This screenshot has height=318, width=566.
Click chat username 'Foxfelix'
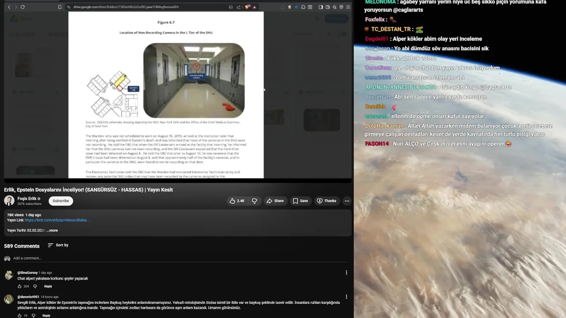pyautogui.click(x=376, y=19)
